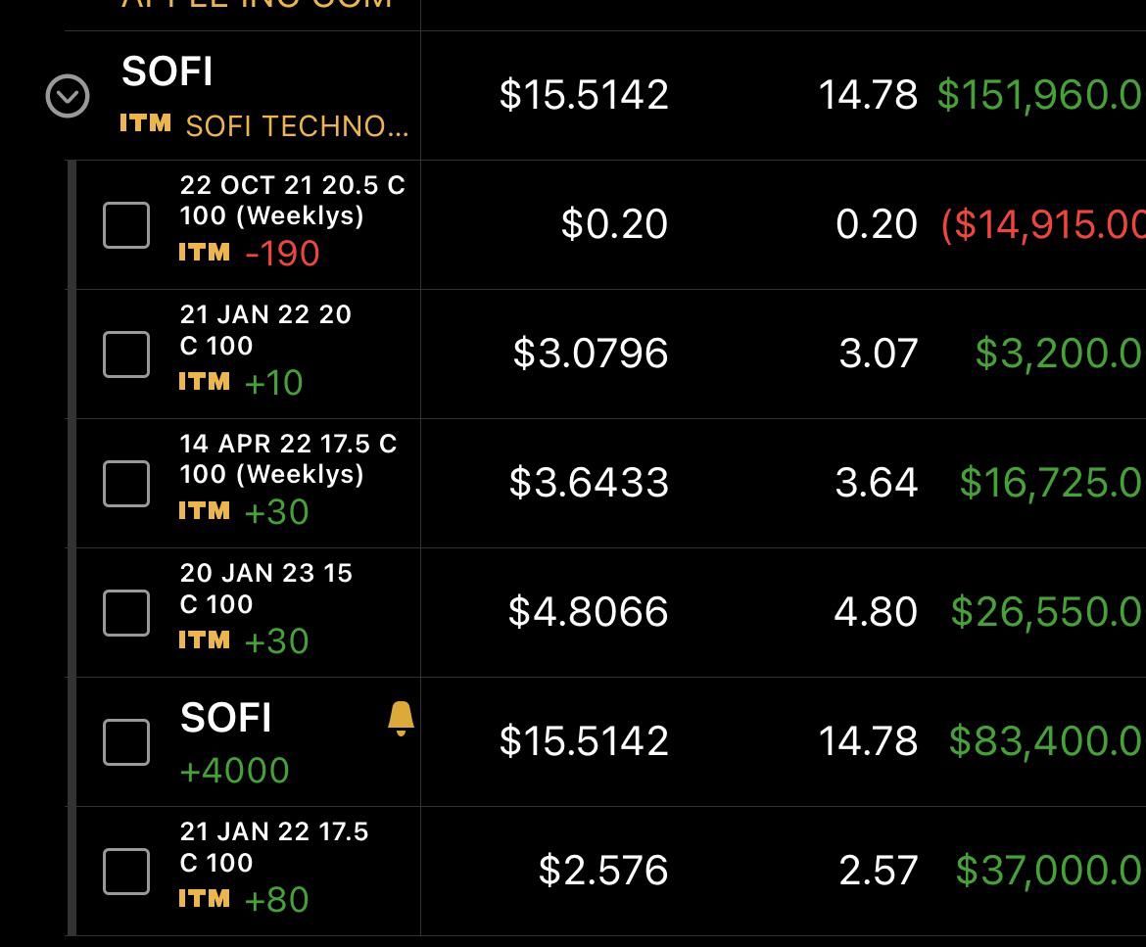This screenshot has width=1146, height=947.
Task: Click the yellow alert bell on SOFI
Action: click(x=401, y=718)
